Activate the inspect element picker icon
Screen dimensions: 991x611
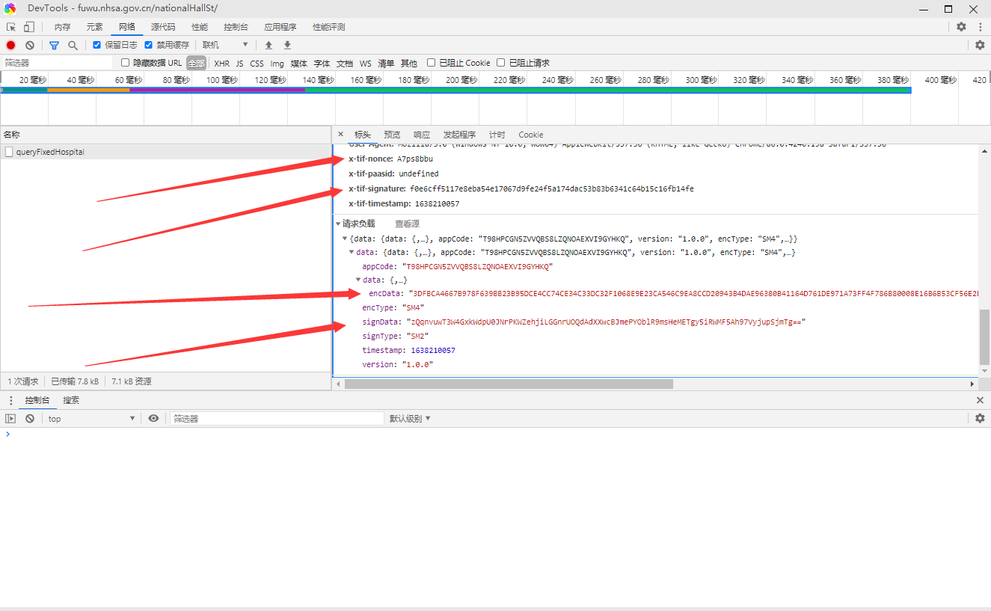coord(11,27)
